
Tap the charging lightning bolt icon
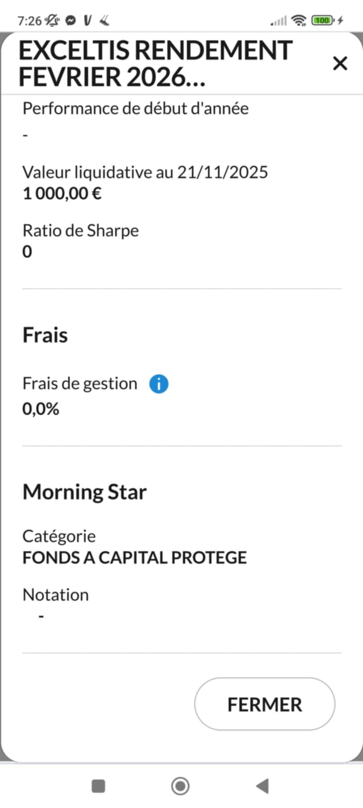click(x=340, y=20)
